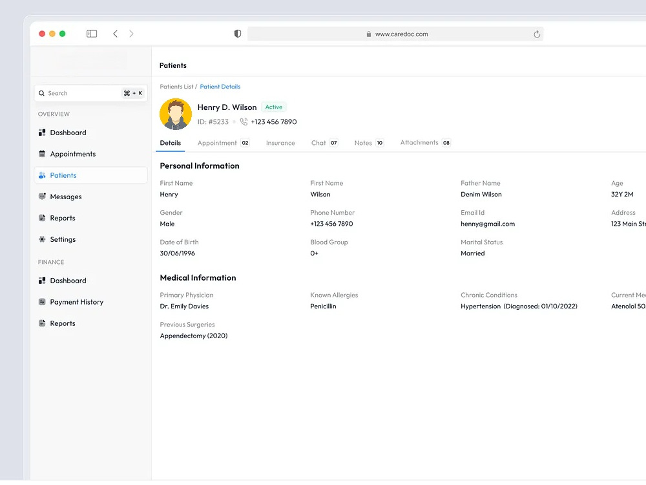Click the 02 badge on Appointment

[245, 143]
